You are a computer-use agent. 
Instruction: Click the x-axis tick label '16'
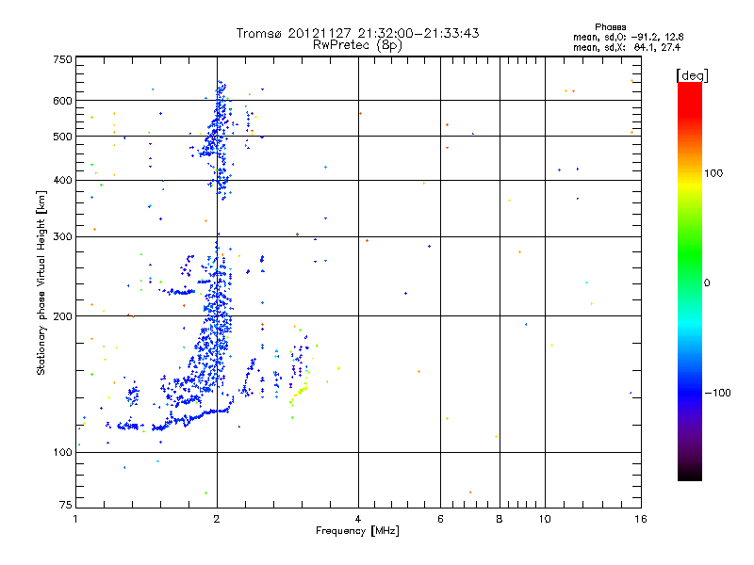click(x=641, y=519)
